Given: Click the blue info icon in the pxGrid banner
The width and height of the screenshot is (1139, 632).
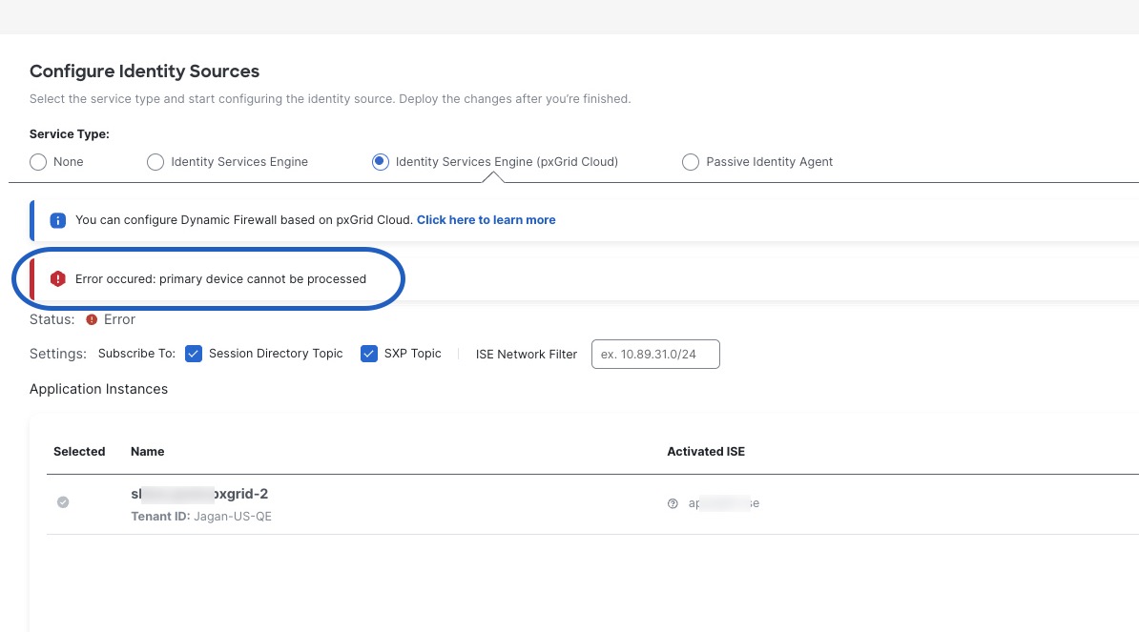Looking at the screenshot, I should (x=57, y=220).
